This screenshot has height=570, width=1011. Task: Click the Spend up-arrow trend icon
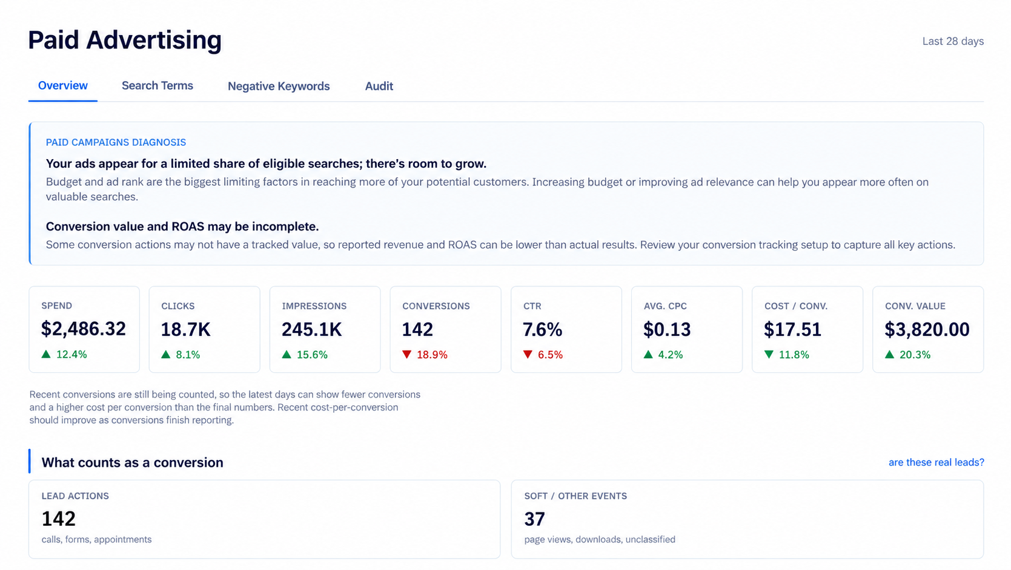tap(46, 354)
